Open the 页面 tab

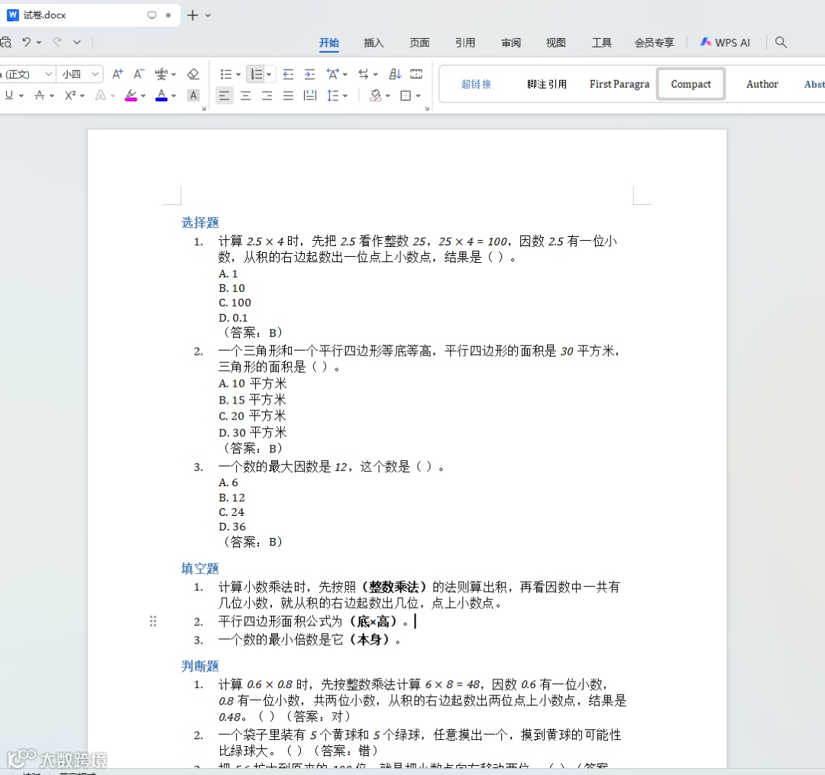click(419, 43)
